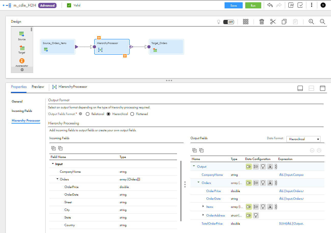
Task: Switch to the Properties tab
Action: click(19, 87)
